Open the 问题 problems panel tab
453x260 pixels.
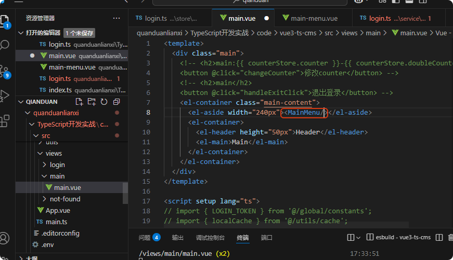click(x=149, y=238)
